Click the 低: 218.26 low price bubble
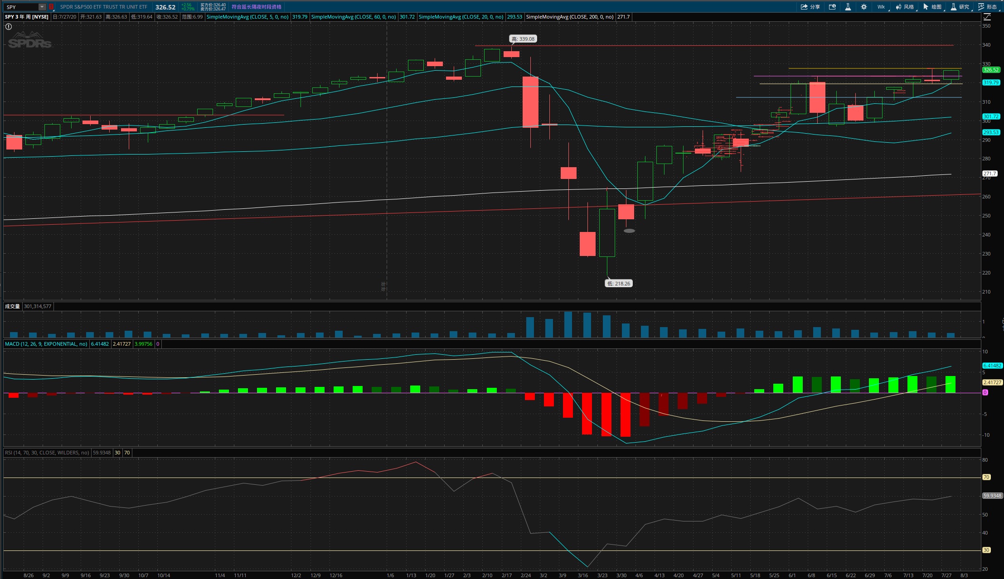1004x579 pixels. click(618, 284)
